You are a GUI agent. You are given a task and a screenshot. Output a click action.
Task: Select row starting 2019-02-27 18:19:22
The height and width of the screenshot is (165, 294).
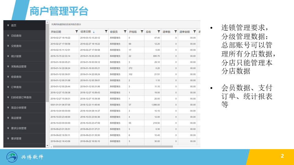point(125,38)
